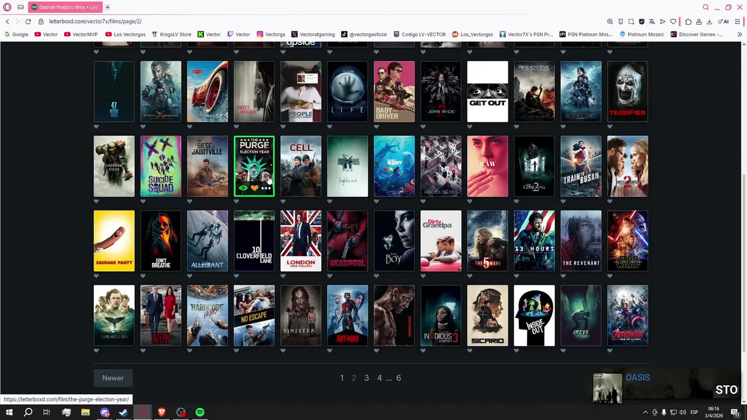The image size is (747, 420).
Task: Open the Finding Dory poster
Action: pyautogui.click(x=395, y=166)
